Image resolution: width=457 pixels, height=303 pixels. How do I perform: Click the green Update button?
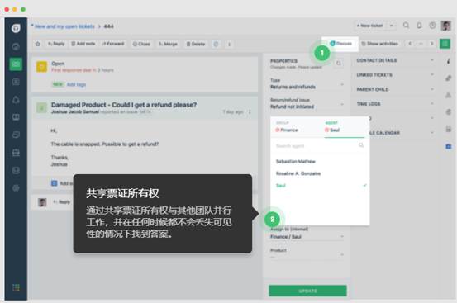tap(307, 291)
